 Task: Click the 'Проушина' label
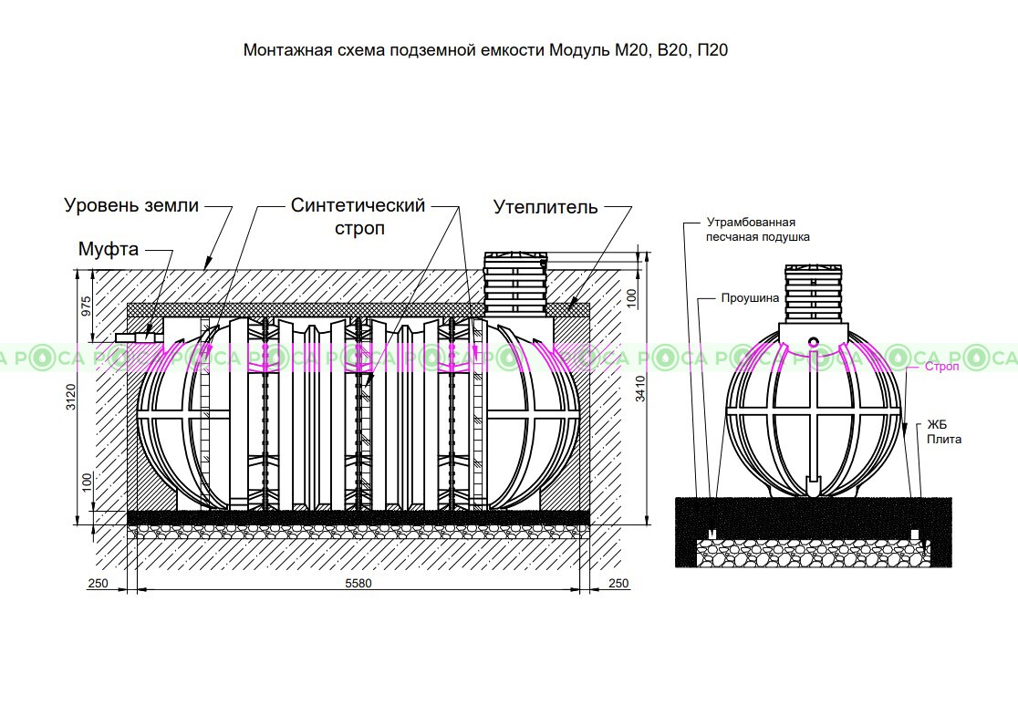pos(750,298)
